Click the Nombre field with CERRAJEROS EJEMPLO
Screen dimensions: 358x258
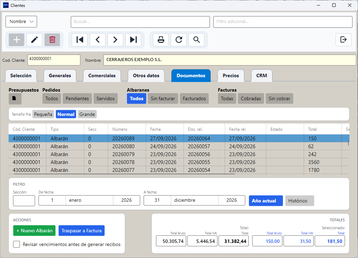tap(230, 60)
